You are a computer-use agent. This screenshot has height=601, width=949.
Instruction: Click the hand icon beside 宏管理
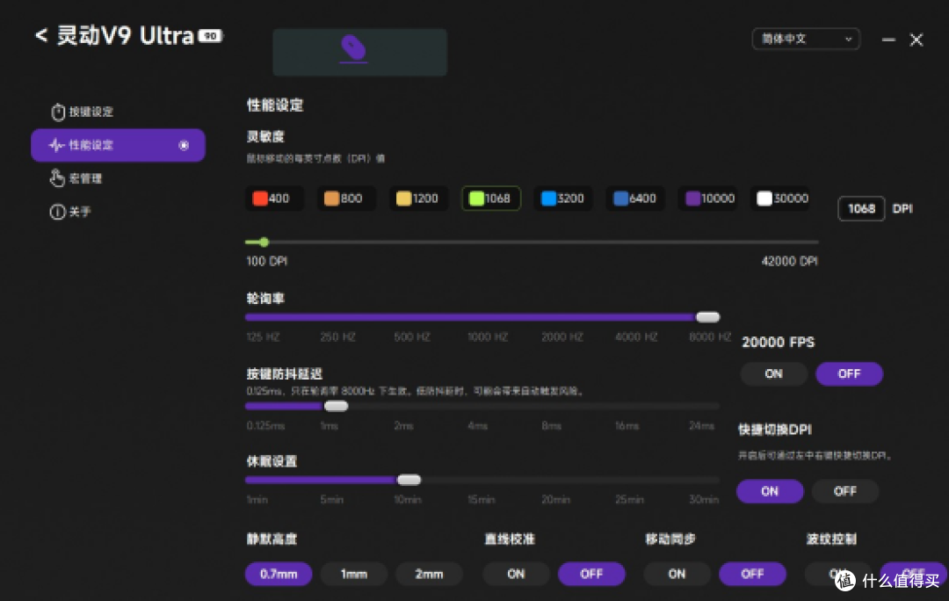[x=57, y=178]
